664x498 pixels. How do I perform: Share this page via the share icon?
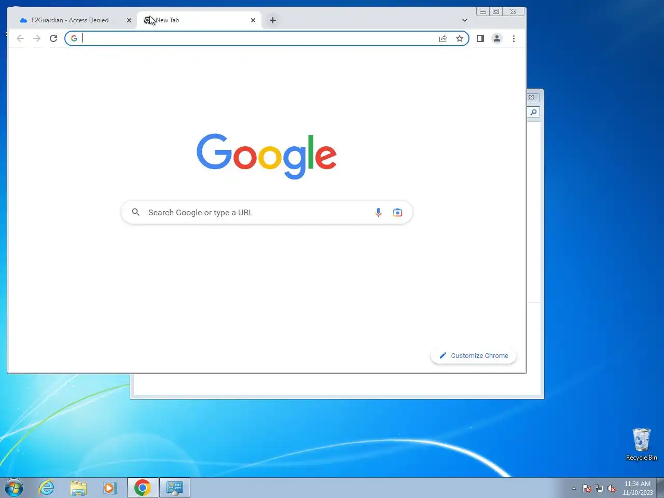pos(443,38)
